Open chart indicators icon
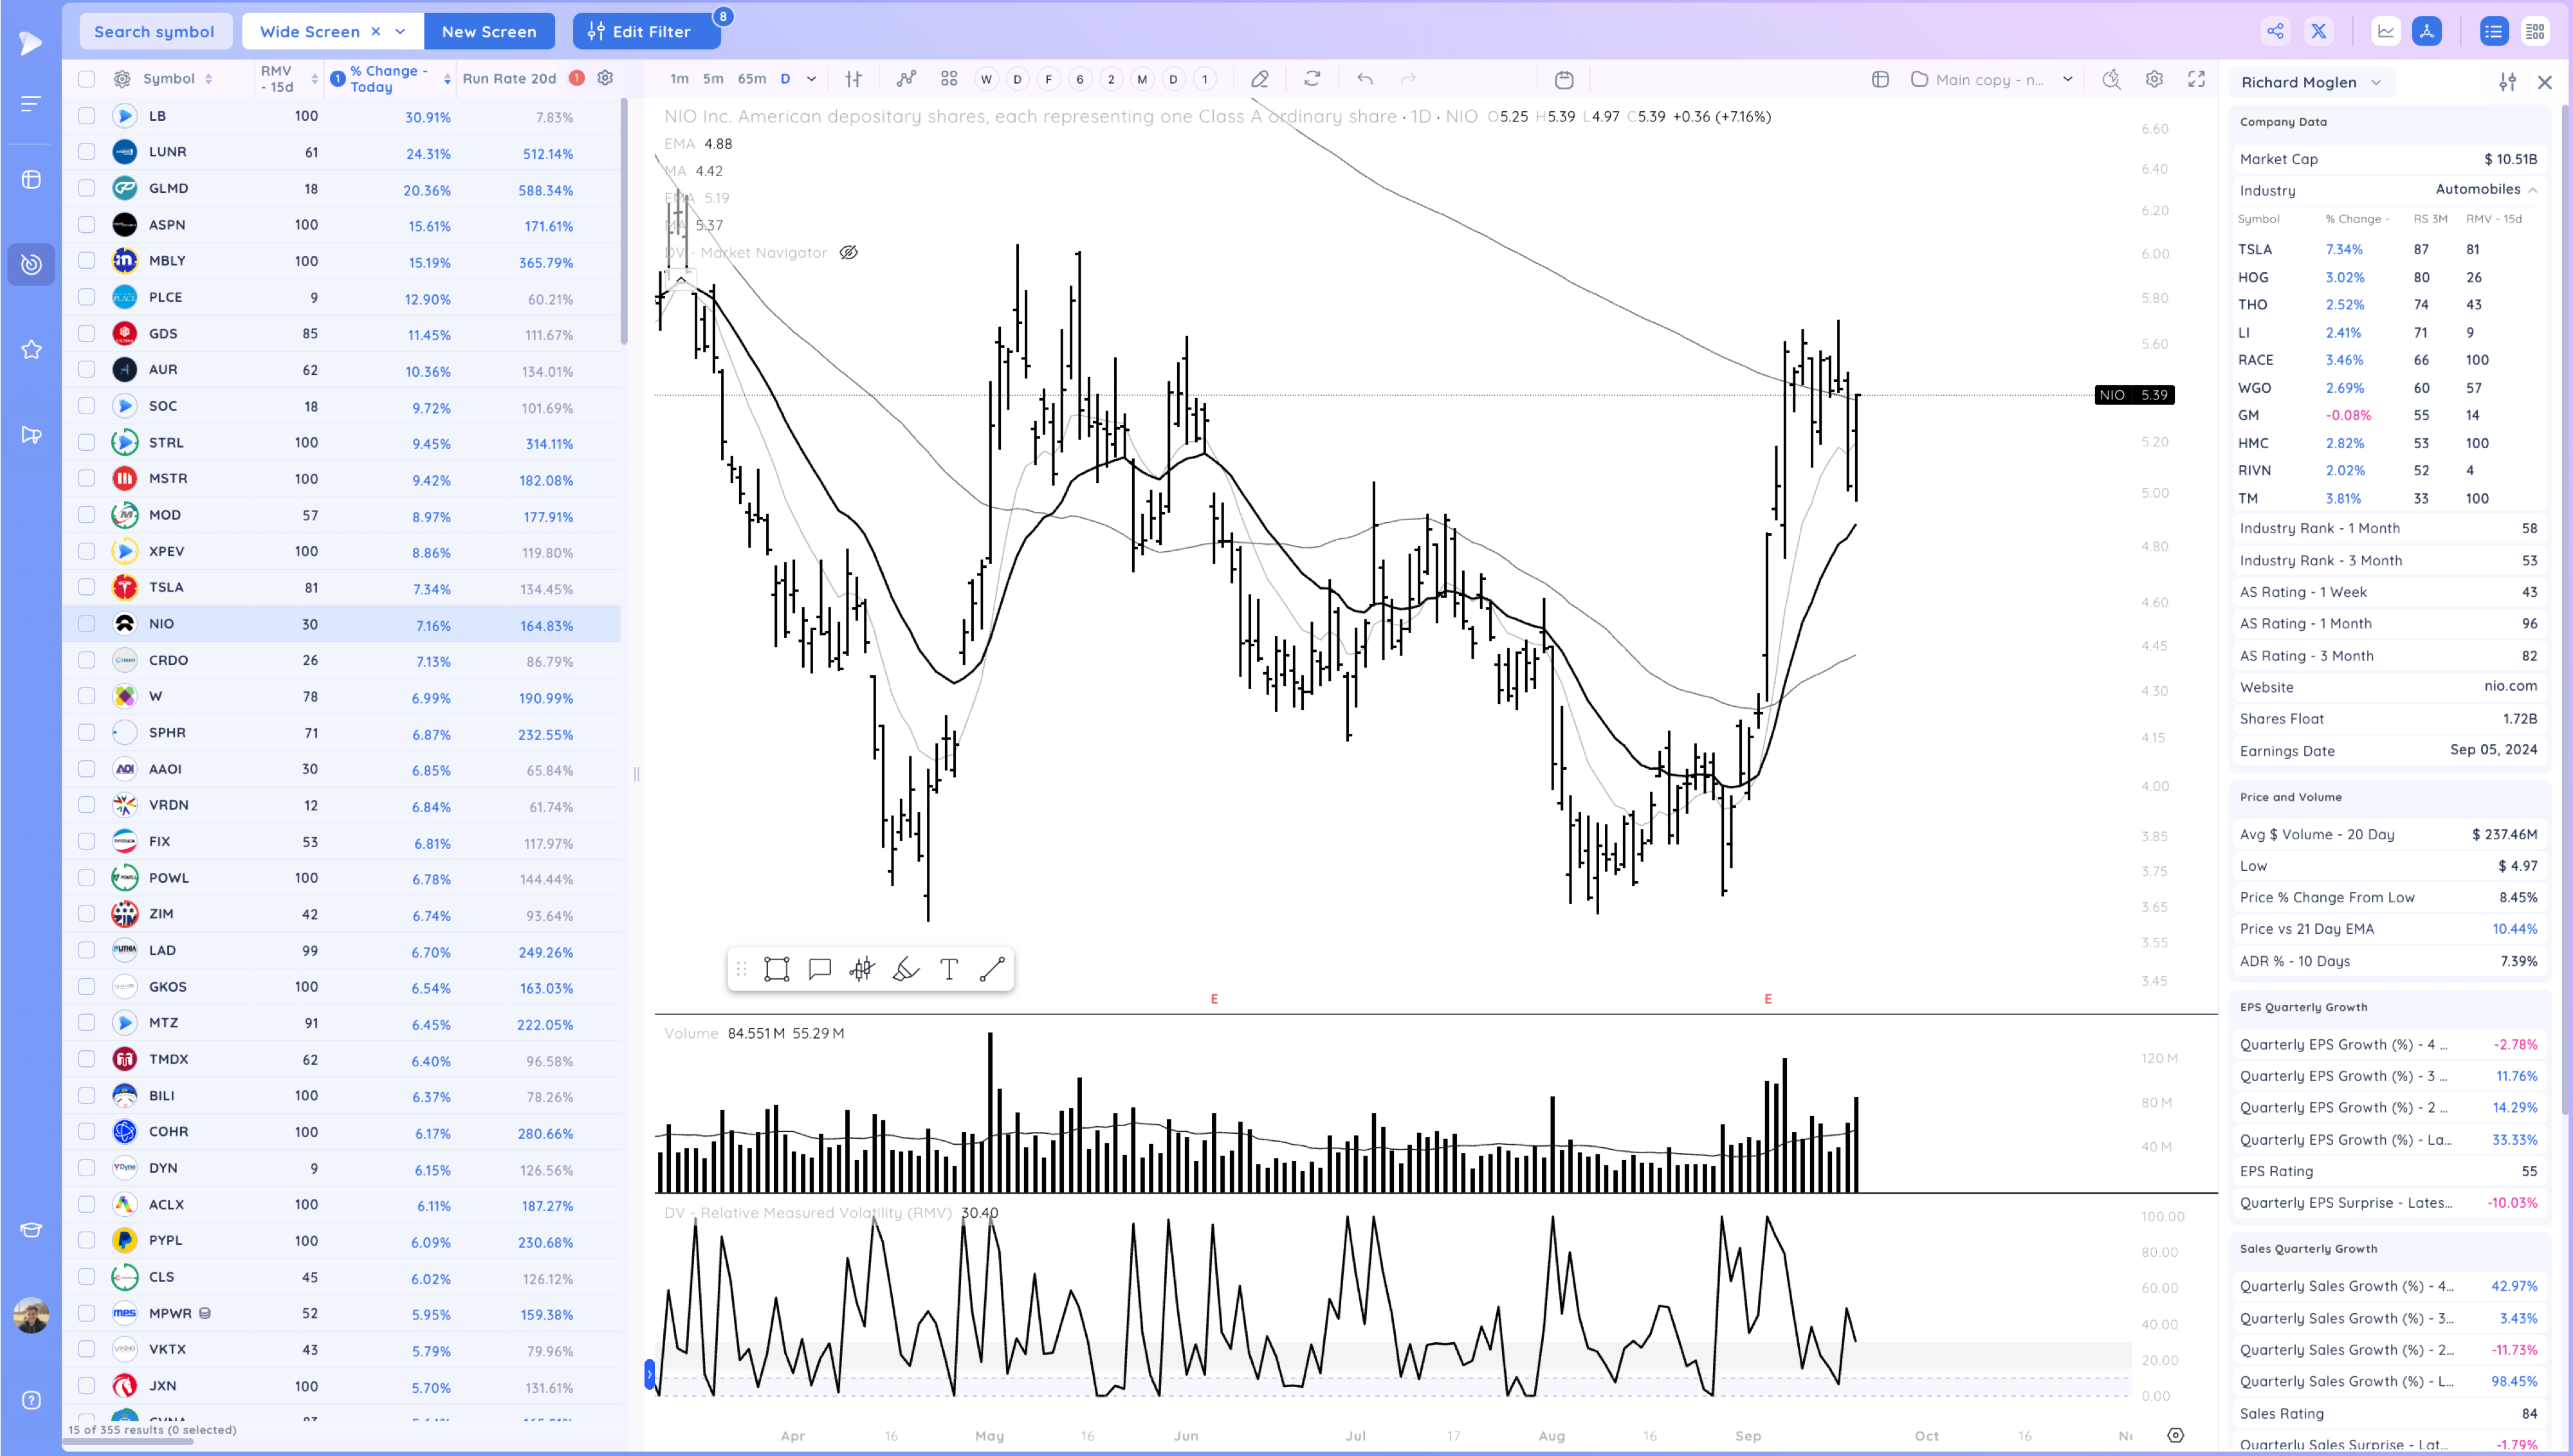The image size is (2573, 1456). [x=906, y=79]
